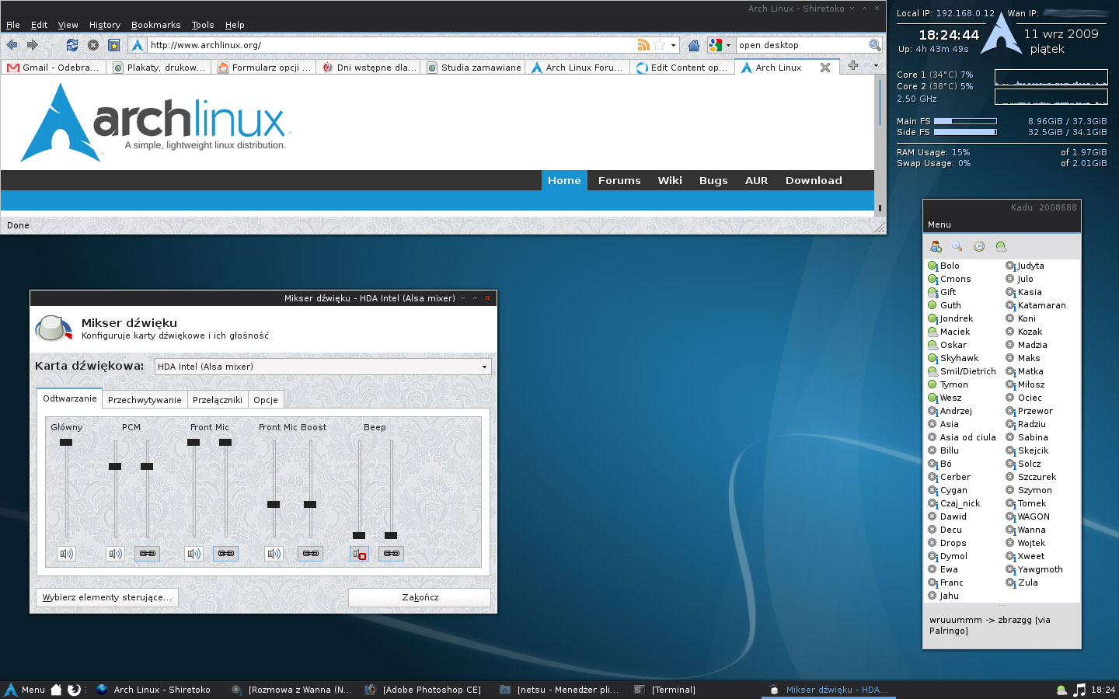Viewport: 1119px width, 699px height.
Task: Click the Zakończ button in mixer
Action: coord(420,597)
